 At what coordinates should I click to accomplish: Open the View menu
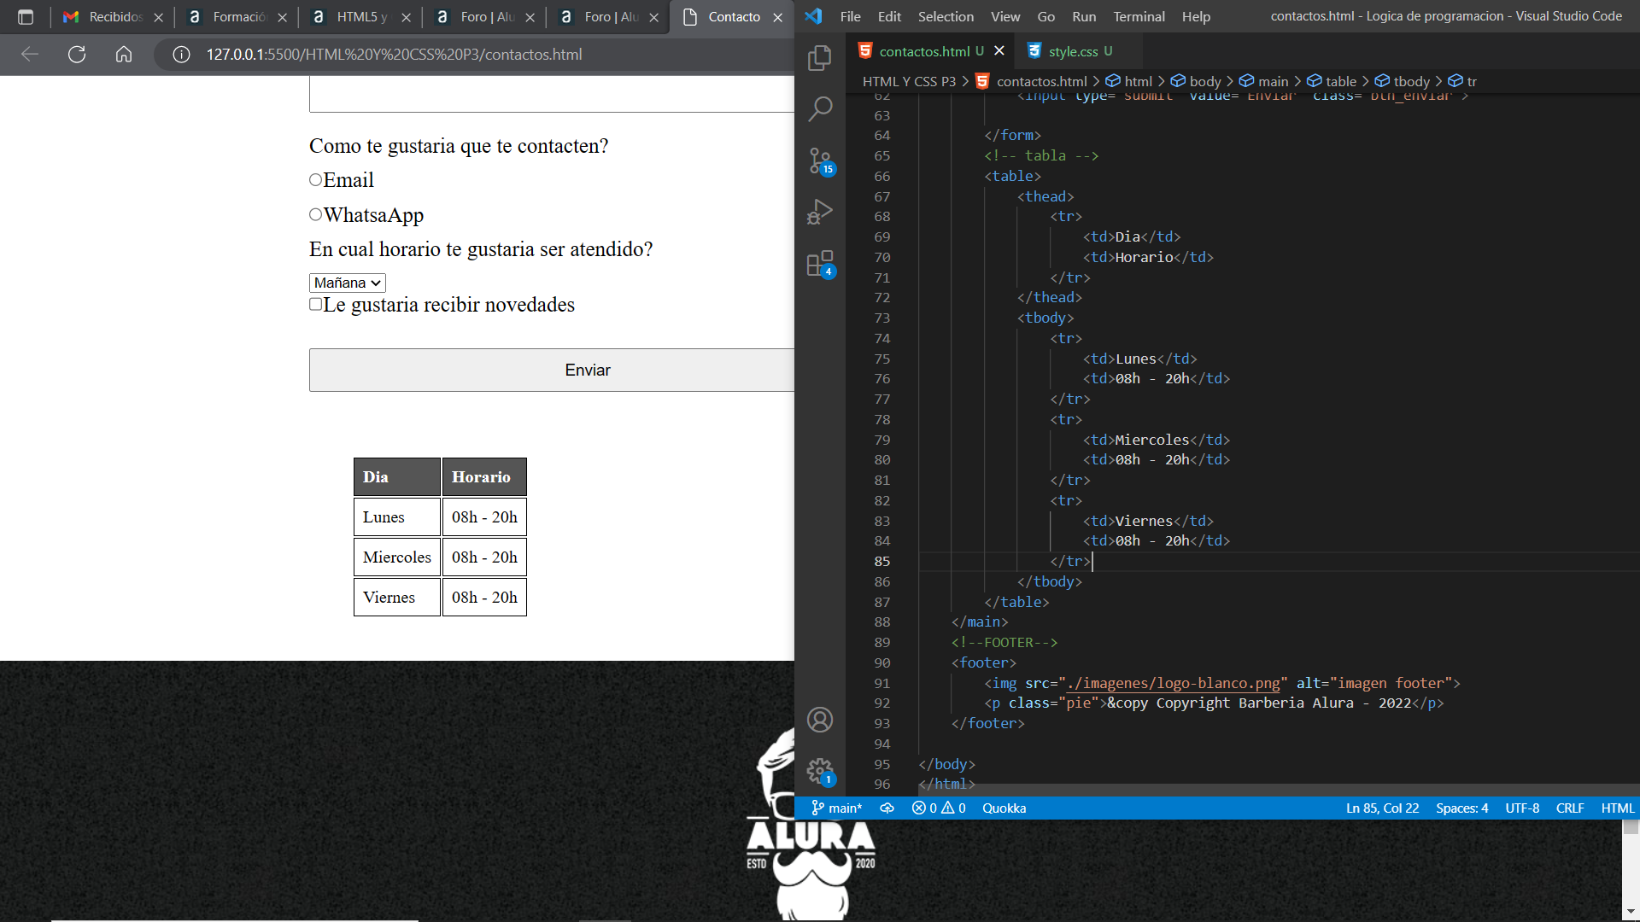(x=1005, y=16)
